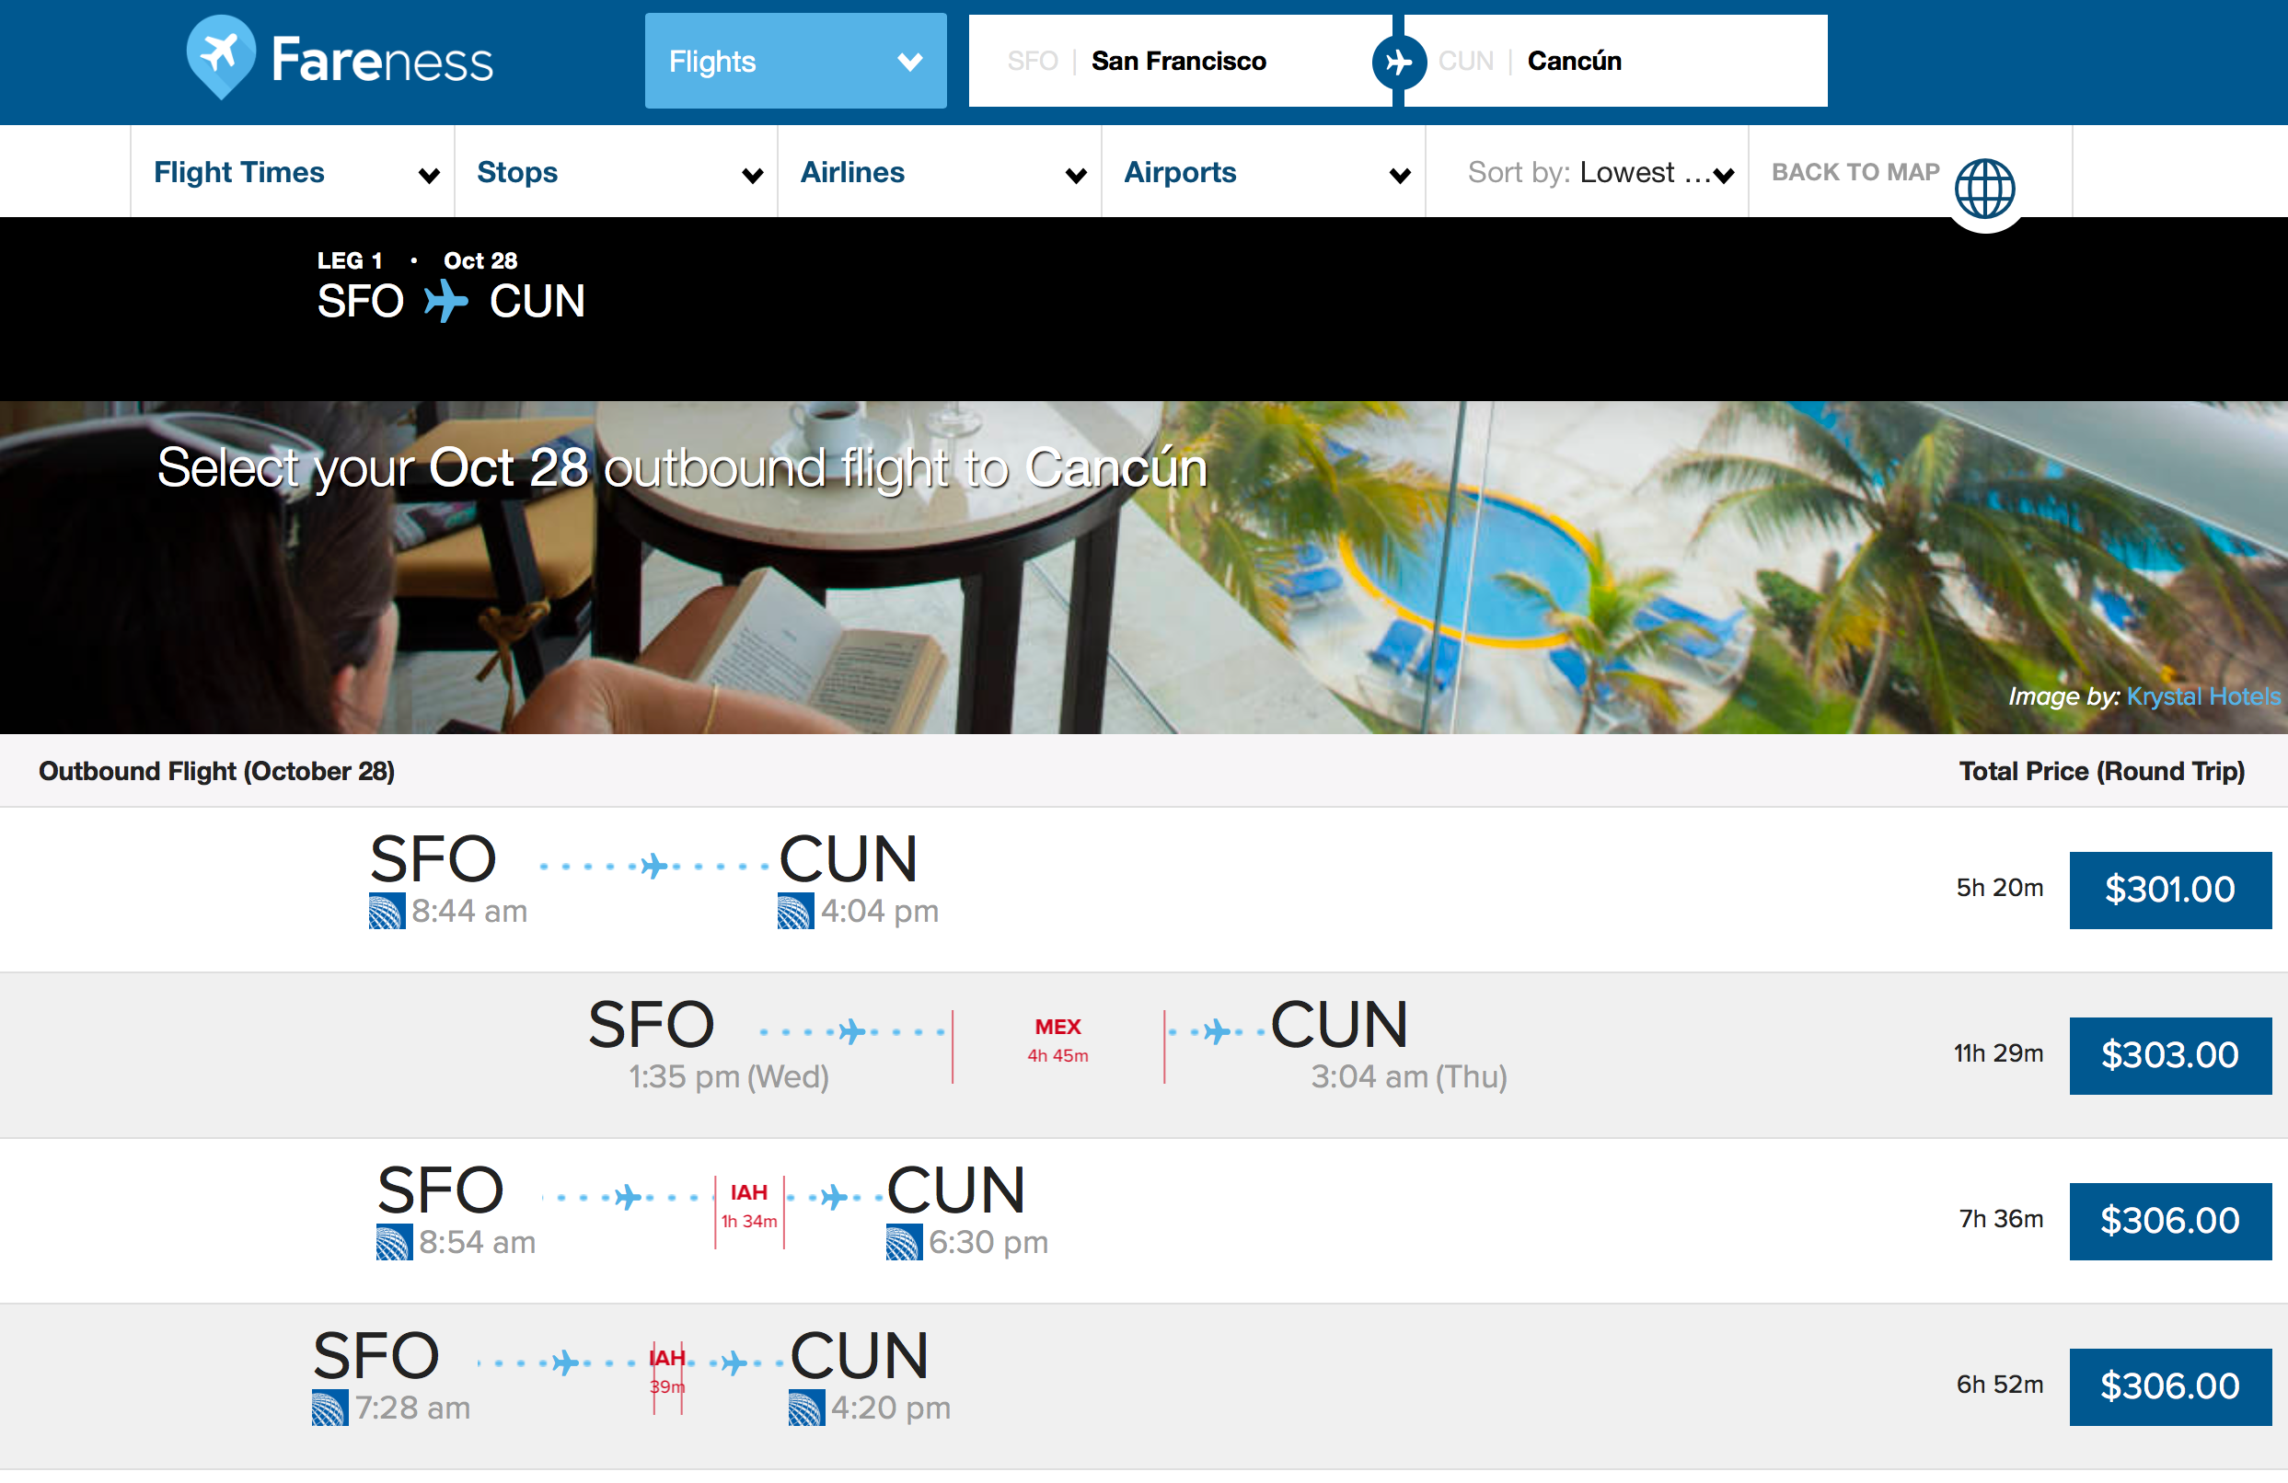Open the Flights type dropdown
2288x1483 pixels.
(x=795, y=62)
